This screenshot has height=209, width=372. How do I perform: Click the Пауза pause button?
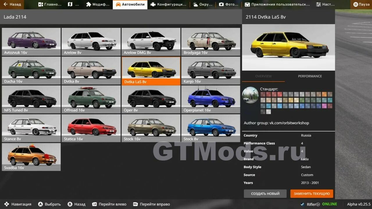pos(361,4)
